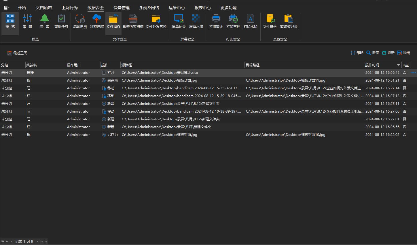Screen dimensions: 417x245
Task: Open the row options ellipsis button
Action: pos(414,73)
